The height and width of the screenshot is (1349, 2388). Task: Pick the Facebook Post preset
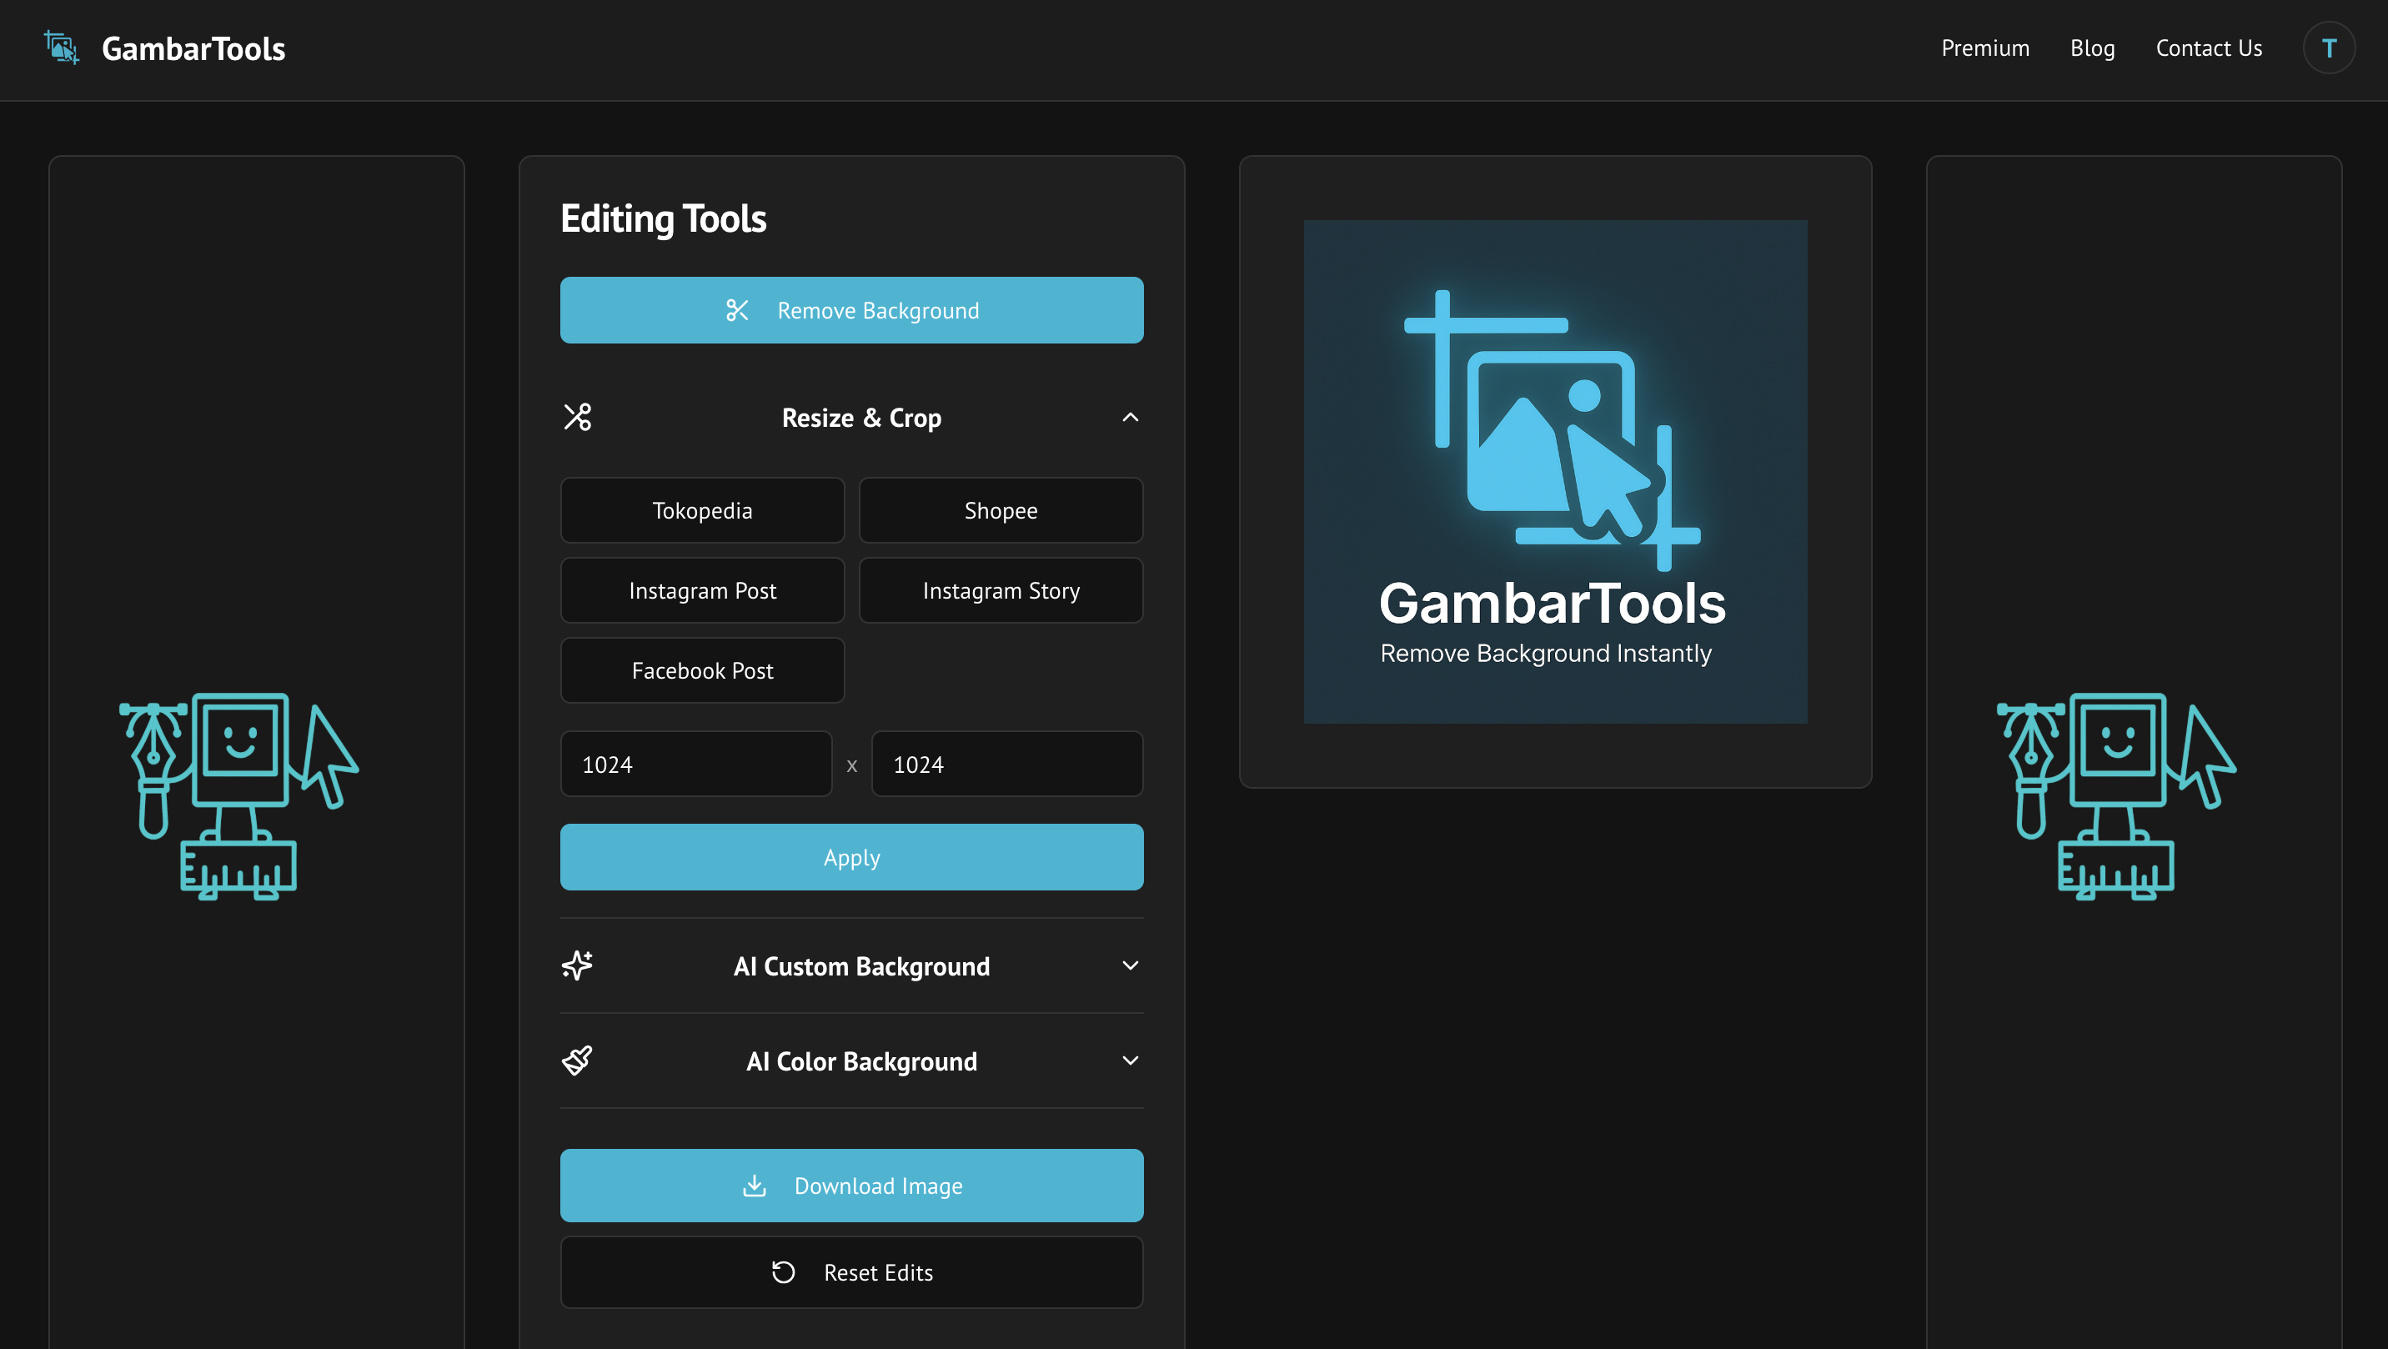pos(702,670)
